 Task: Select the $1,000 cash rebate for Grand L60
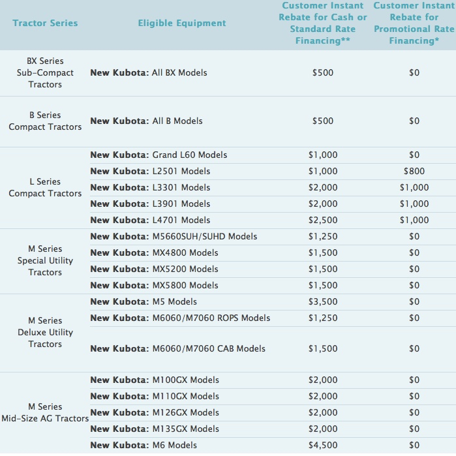(x=323, y=155)
